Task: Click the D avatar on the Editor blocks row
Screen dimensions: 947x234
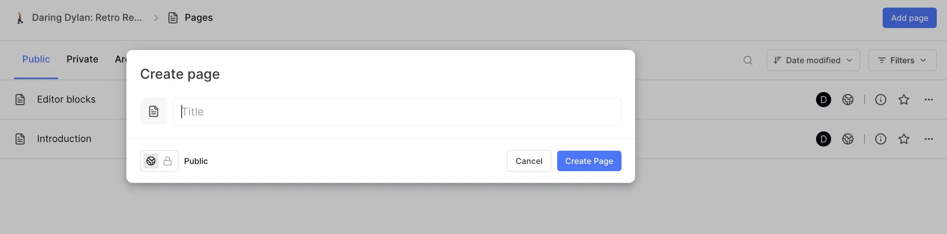Action: coord(823,100)
